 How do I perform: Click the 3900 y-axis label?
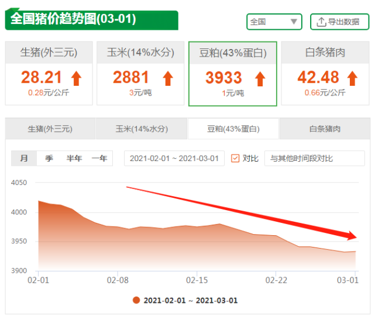pos(19,271)
